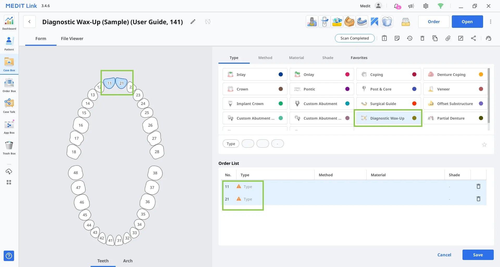Open Case Talk from sidebar
This screenshot has width=500, height=267.
tap(9, 106)
